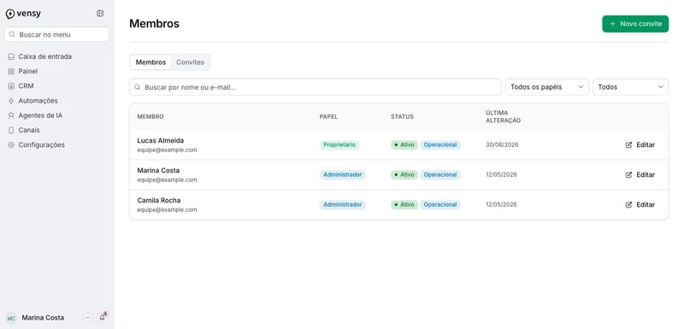
Task: Select the Membros tab
Action: point(151,62)
